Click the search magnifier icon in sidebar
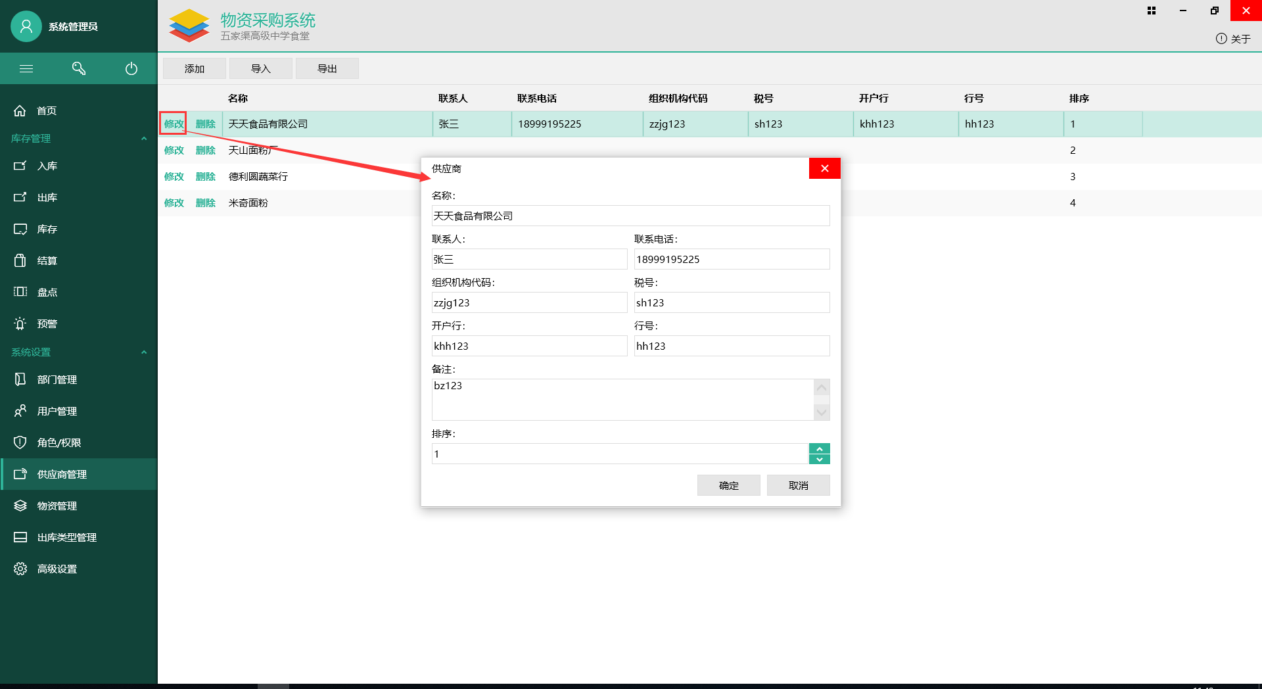 pyautogui.click(x=79, y=68)
